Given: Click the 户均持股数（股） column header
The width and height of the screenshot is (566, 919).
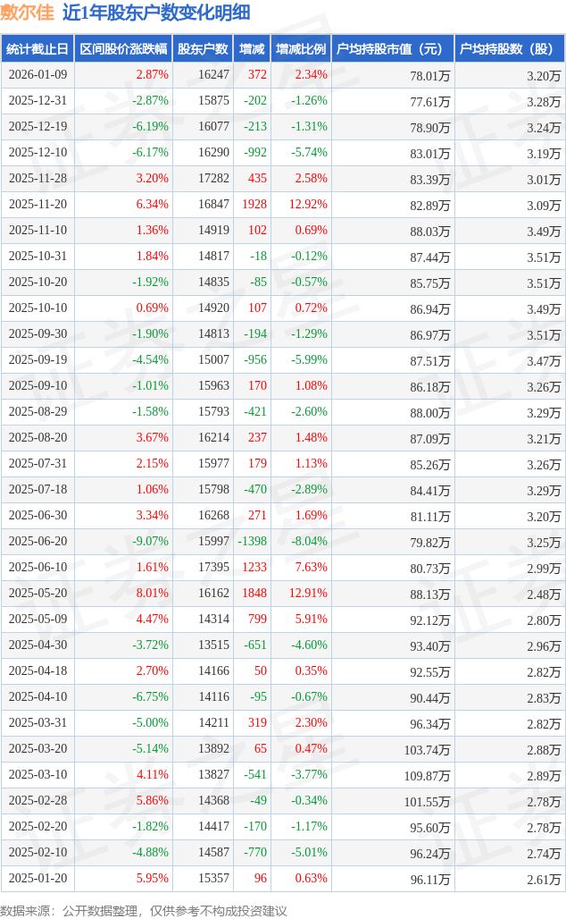Looking at the screenshot, I should click(509, 49).
